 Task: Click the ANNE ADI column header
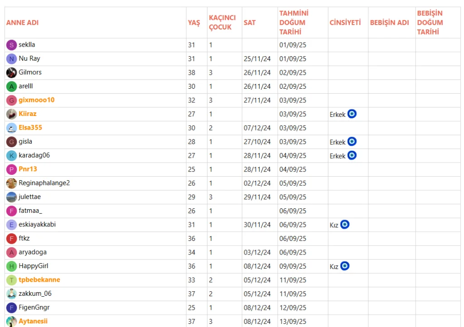click(x=22, y=22)
